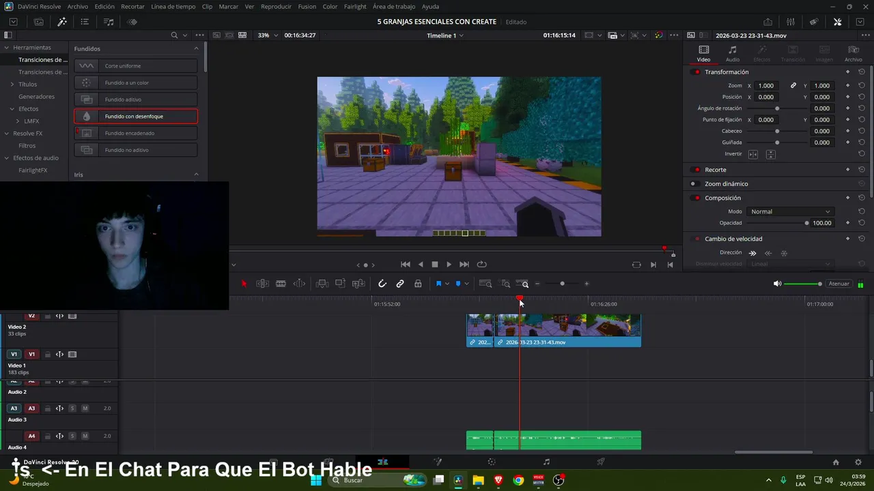Click the Zoom X value field
The height and width of the screenshot is (491, 874).
(766, 86)
